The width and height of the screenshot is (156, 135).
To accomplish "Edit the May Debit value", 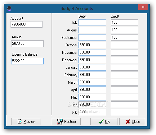I will (x=92, y=97).
